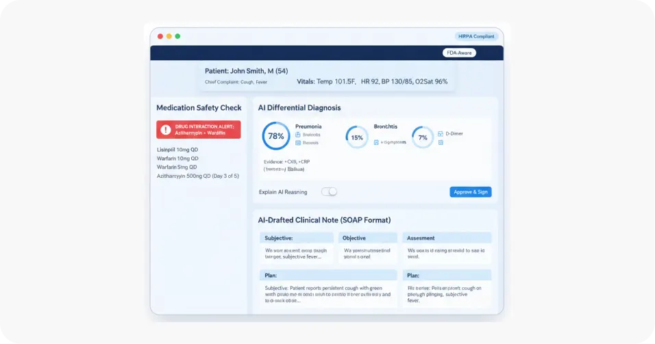This screenshot has height=344, width=655.
Task: Select the 78% Preumonia probability ring
Action: tap(275, 136)
